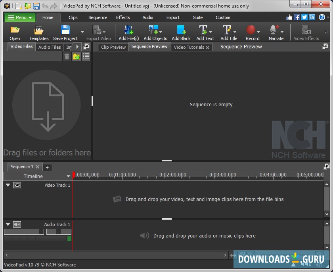The image size is (333, 272).
Task: Switch to the Effects ribbon tab
Action: click(x=123, y=17)
